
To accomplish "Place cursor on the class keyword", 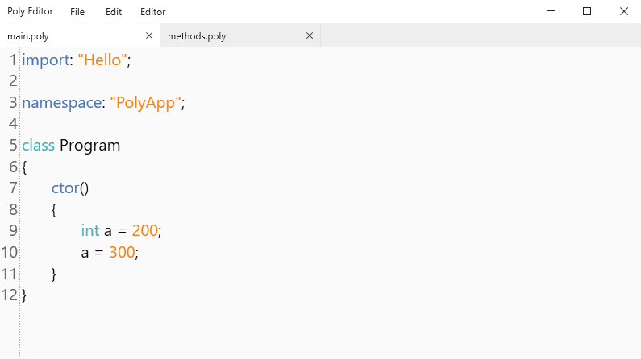I will (38, 146).
